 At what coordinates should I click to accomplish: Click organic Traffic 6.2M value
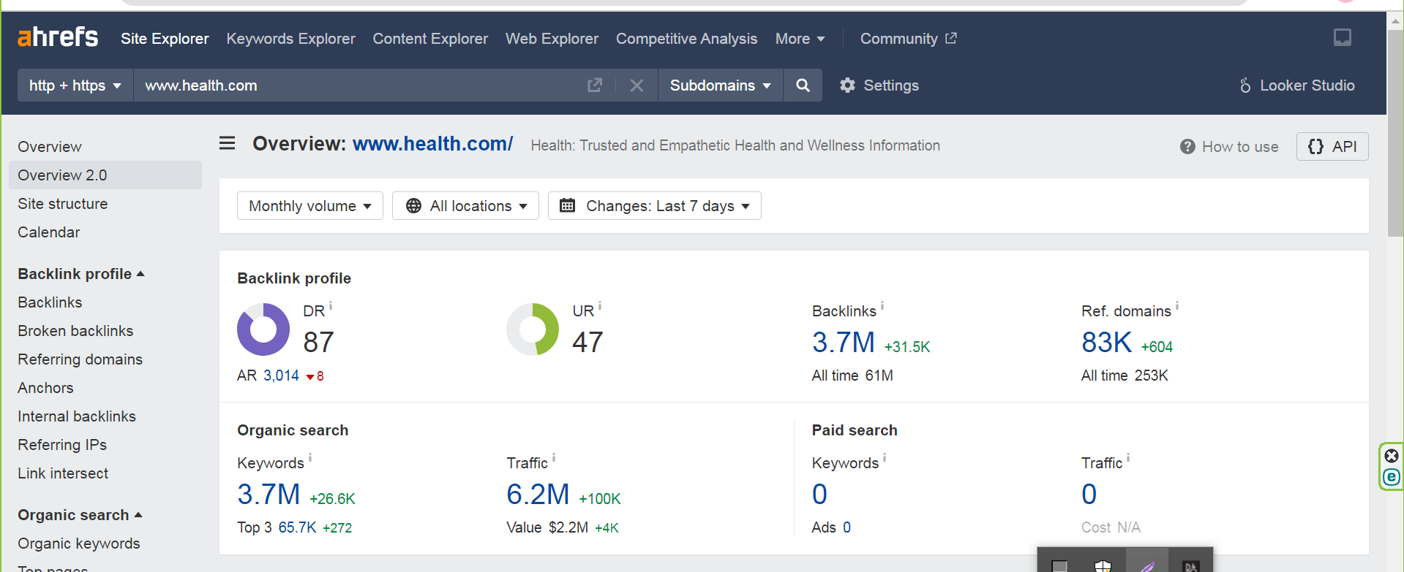pyautogui.click(x=538, y=495)
